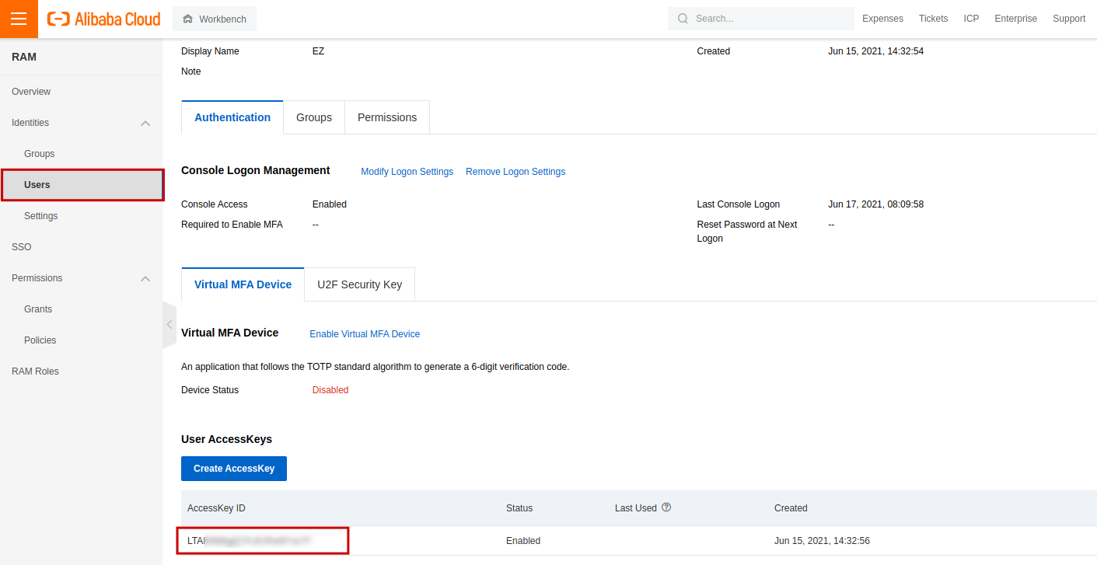This screenshot has width=1097, height=565.
Task: Click the AccessKey ID starting with LTAI
Action: pos(250,541)
